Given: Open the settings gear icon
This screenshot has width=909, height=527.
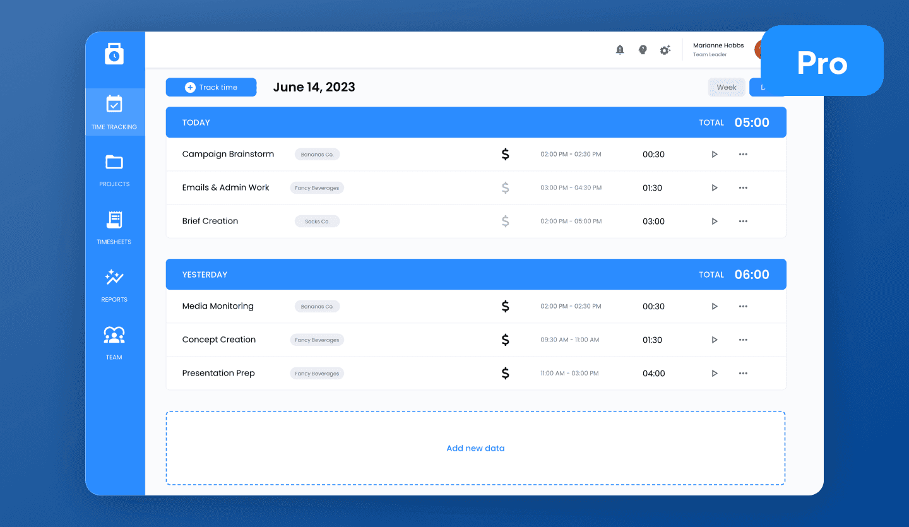Looking at the screenshot, I should (665, 50).
